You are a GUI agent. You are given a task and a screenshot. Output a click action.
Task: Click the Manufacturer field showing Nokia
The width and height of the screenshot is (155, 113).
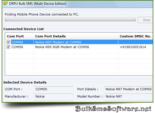(54, 96)
